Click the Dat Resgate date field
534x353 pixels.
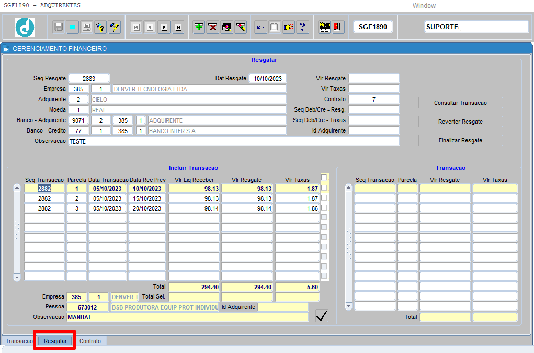coord(268,79)
